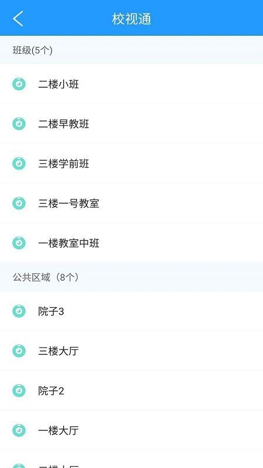Tap the camera icon beside 院子2
Screen dimensions: 263x468
tap(19, 390)
